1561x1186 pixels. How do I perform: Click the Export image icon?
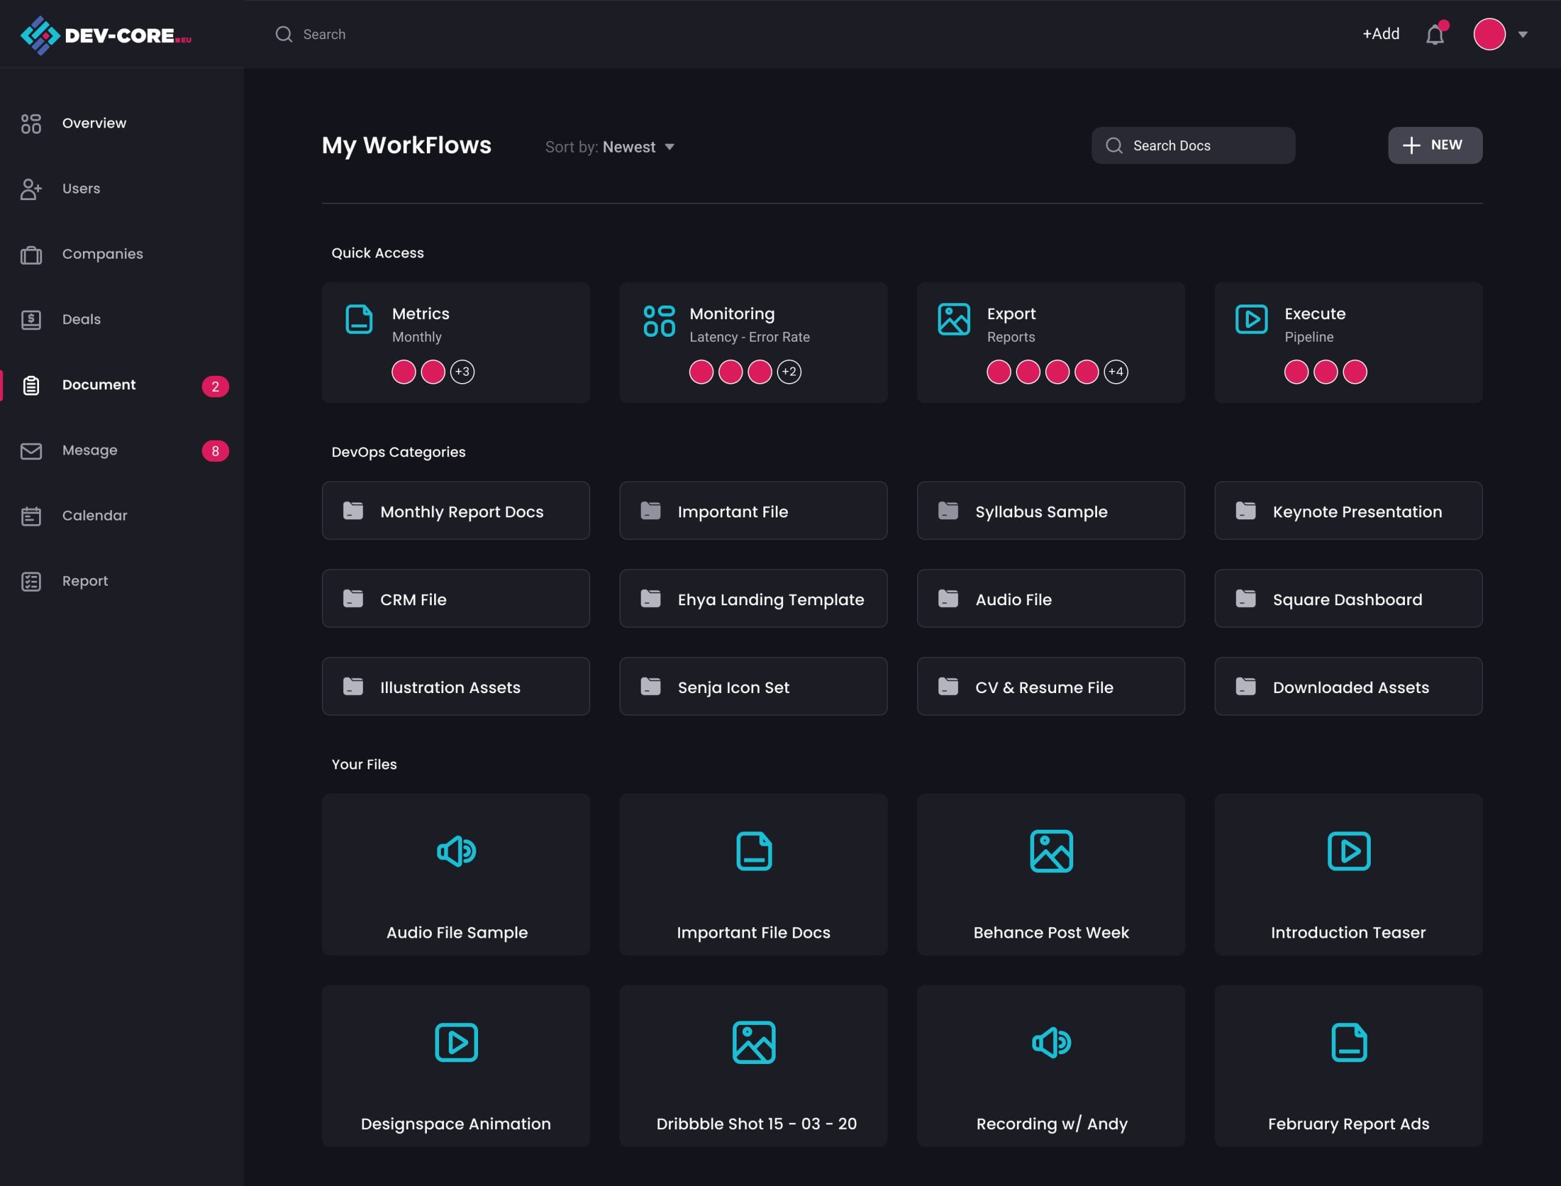coord(954,319)
